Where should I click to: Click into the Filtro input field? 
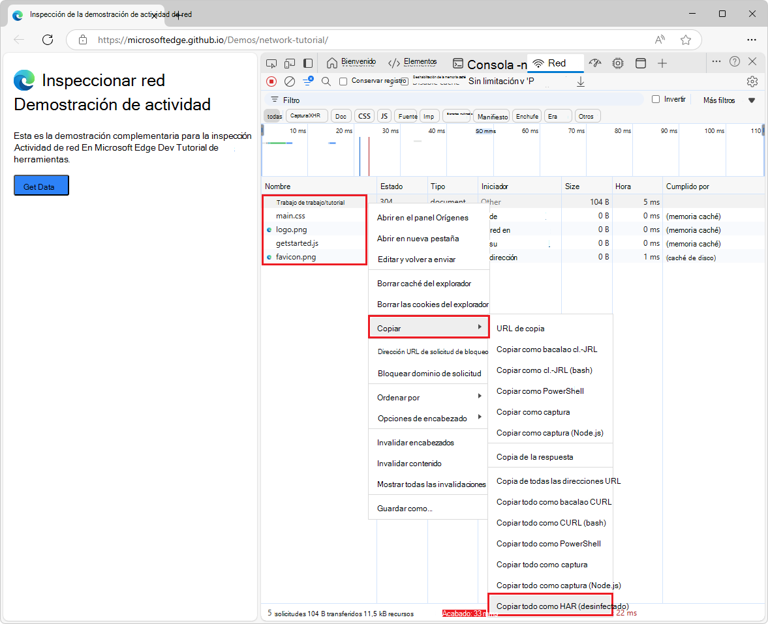pos(455,100)
